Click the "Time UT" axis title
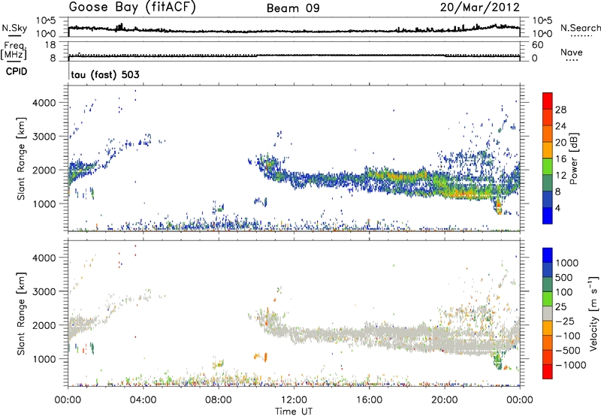 (294, 411)
